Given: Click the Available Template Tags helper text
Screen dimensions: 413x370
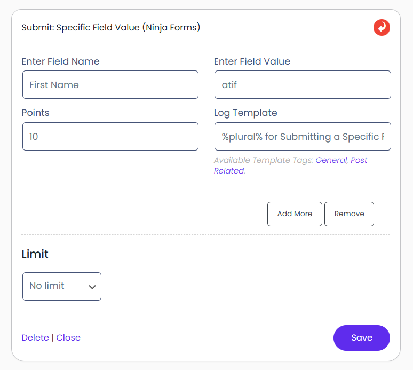Looking at the screenshot, I should point(263,160).
